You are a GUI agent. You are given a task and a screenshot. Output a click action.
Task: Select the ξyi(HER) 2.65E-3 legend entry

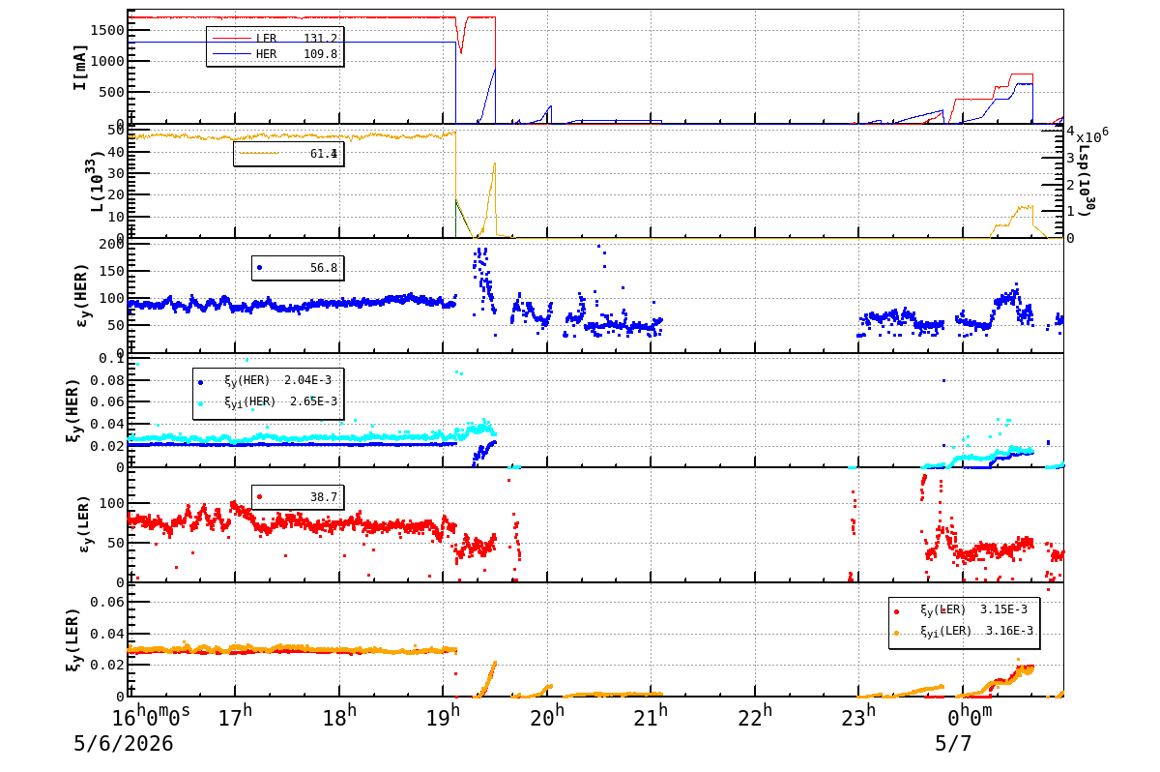pos(268,401)
